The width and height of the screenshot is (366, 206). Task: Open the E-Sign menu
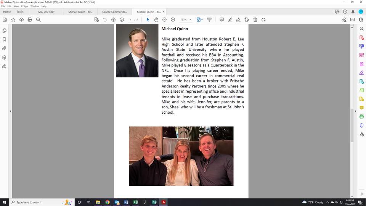click(x=24, y=6)
